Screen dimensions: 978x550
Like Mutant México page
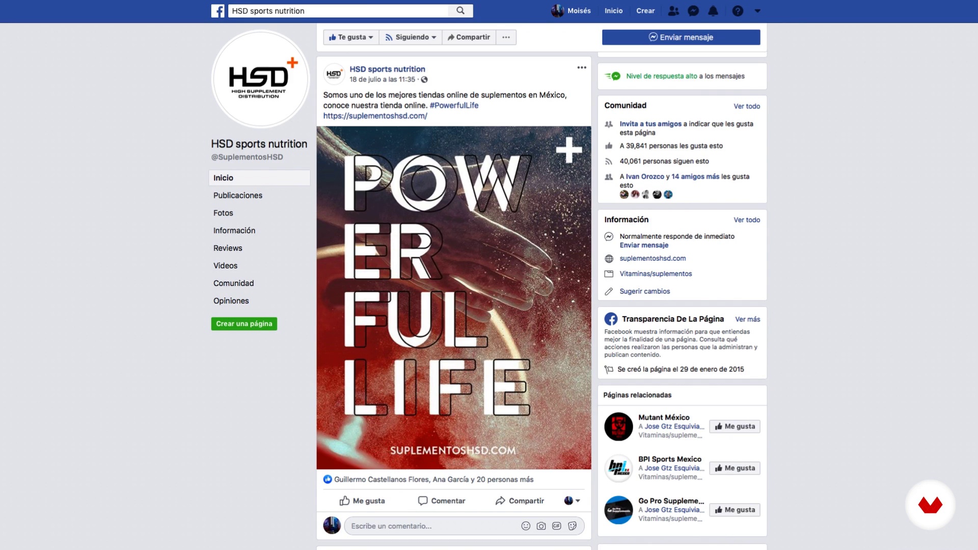click(735, 426)
